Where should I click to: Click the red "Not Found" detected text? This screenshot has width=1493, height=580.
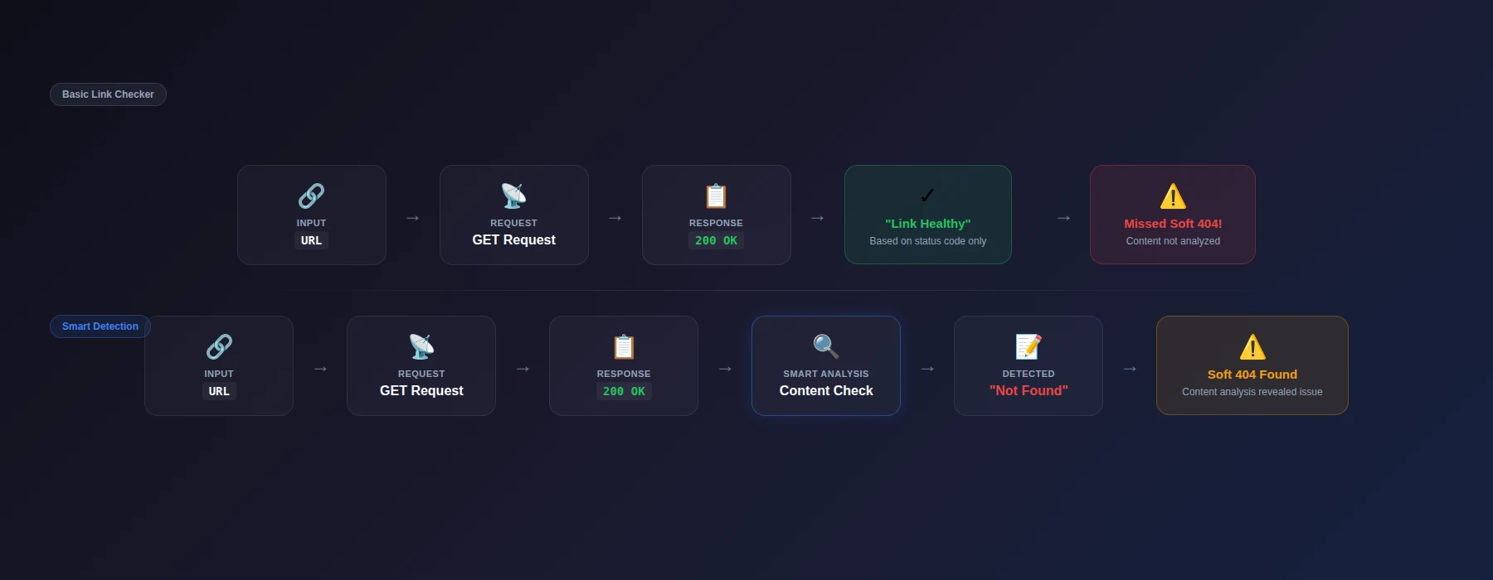click(x=1029, y=391)
